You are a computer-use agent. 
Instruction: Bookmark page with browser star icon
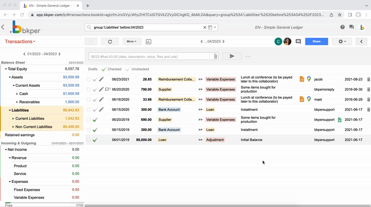[x=339, y=15]
